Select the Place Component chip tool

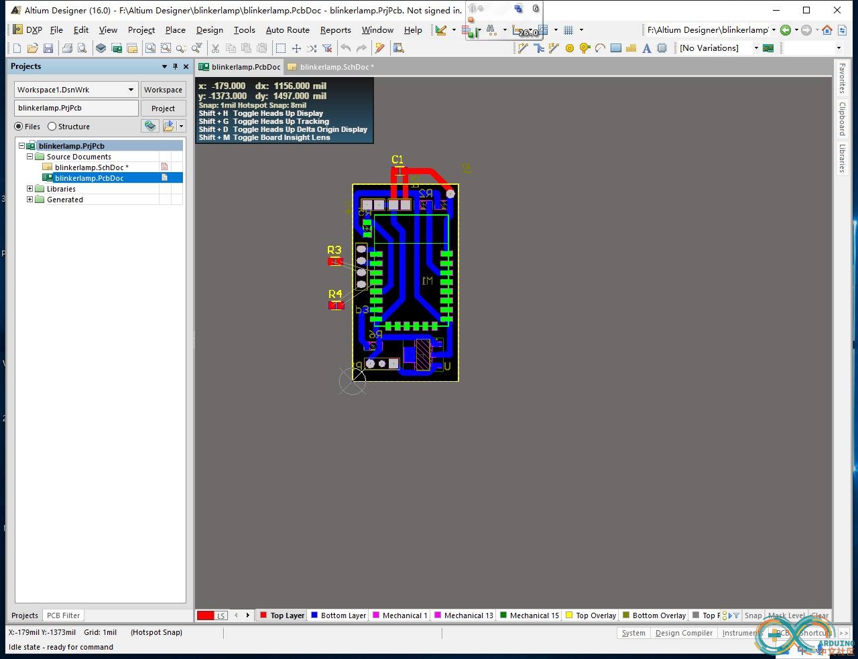tap(662, 48)
